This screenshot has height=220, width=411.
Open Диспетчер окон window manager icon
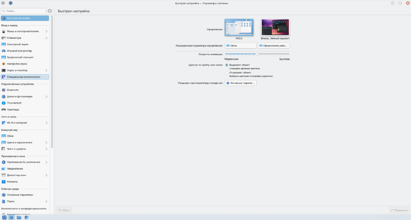click(4, 175)
